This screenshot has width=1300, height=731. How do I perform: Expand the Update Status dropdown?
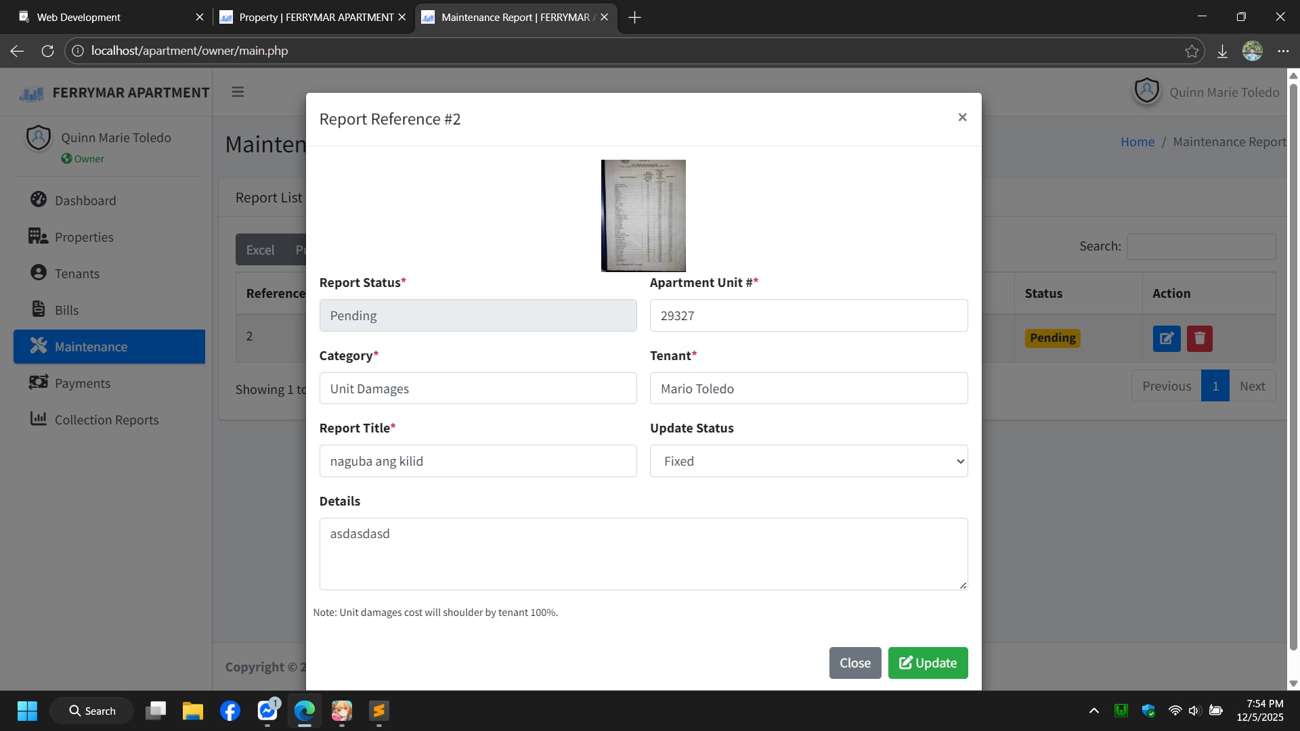808,461
